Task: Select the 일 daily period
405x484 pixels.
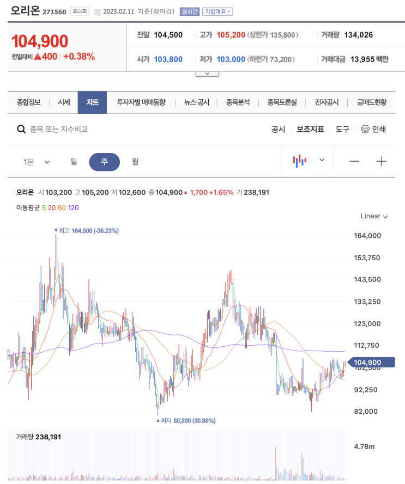Action: point(74,162)
